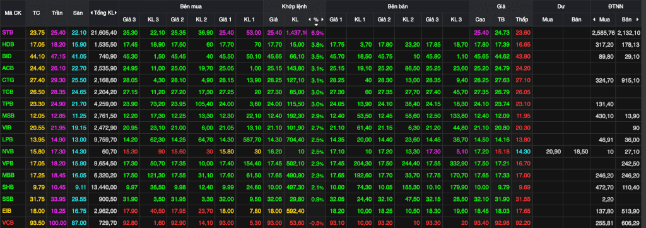646x228 pixels.
Task: Open the SHB stock symbol
Action: click(8, 188)
